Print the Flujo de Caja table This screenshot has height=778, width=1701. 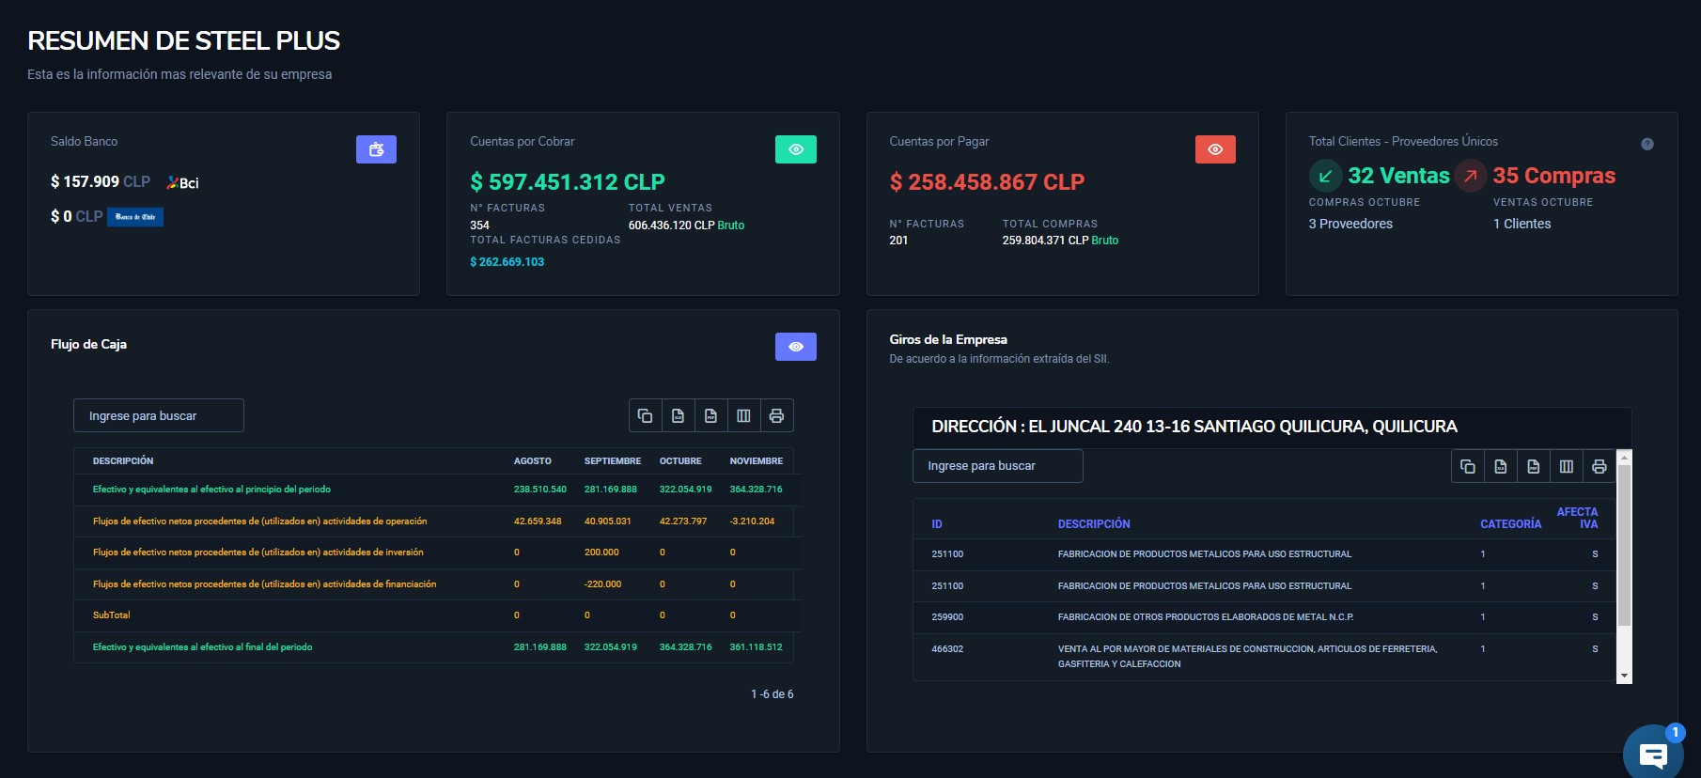click(776, 415)
